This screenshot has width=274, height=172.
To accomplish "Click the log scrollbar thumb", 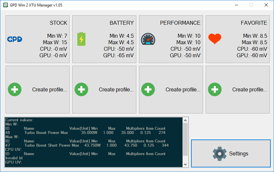I will coord(185,139).
